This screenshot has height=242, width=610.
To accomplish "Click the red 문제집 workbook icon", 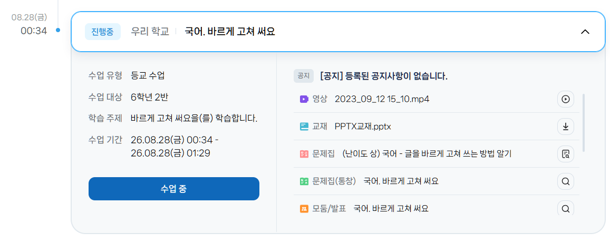I will pos(304,154).
